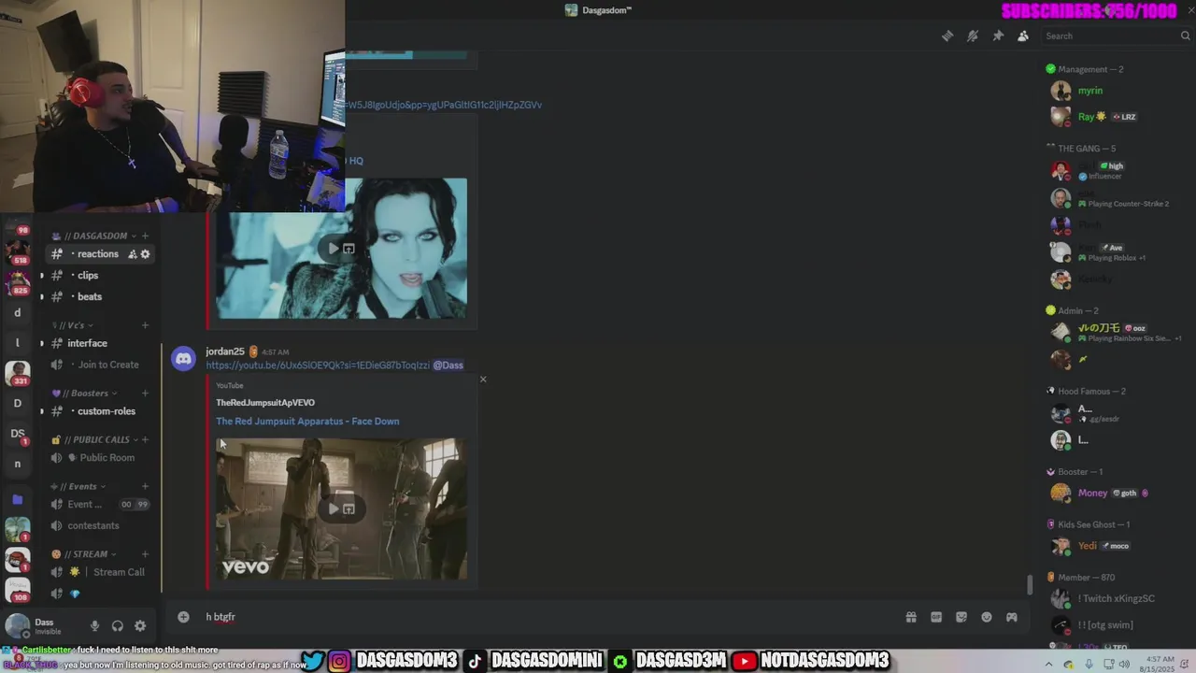Open server icon with 518 badge
The width and height of the screenshot is (1196, 673).
[x=18, y=251]
